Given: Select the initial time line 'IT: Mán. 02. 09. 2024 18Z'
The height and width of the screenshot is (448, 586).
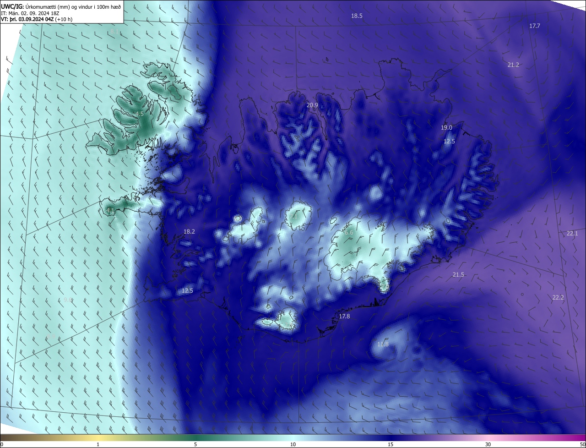Looking at the screenshot, I should tap(30, 13).
